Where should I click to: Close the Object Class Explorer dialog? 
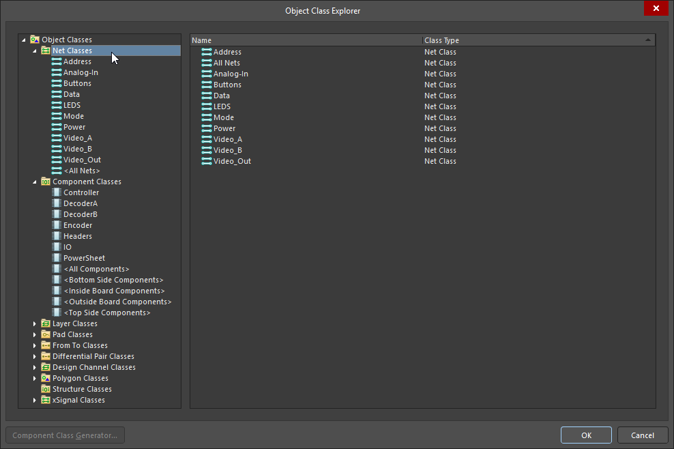(x=656, y=8)
